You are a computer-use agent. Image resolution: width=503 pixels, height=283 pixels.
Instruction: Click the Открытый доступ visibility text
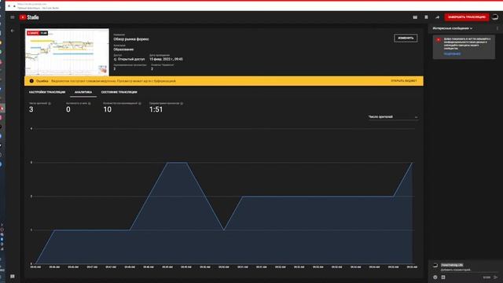click(131, 60)
